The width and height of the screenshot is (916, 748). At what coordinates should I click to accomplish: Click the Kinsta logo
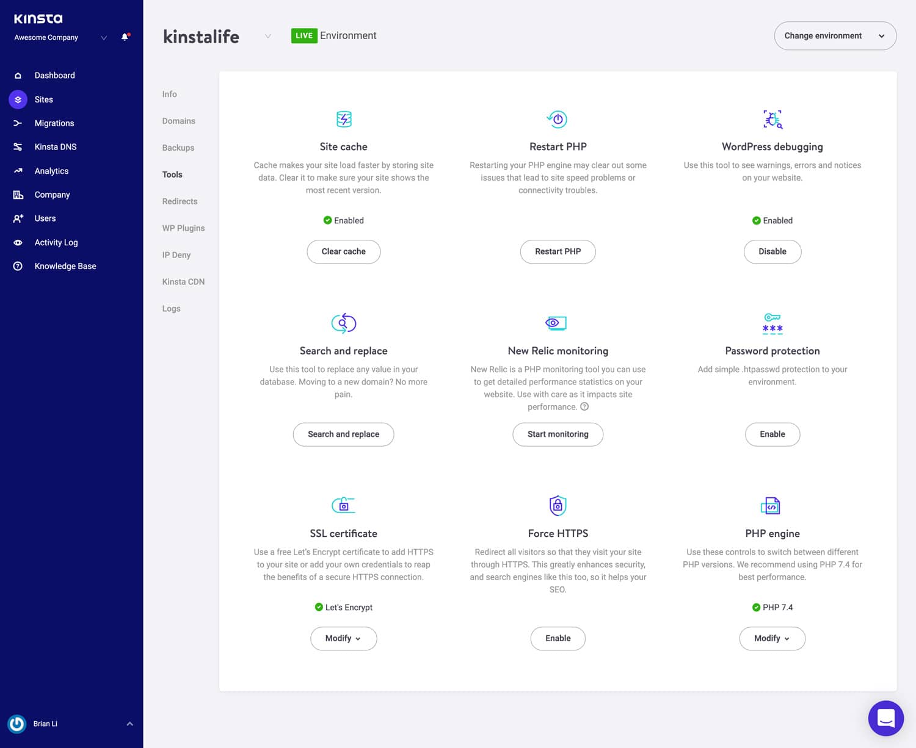pos(37,18)
